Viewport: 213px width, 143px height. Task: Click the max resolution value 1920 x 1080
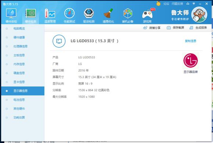(x=87, y=97)
